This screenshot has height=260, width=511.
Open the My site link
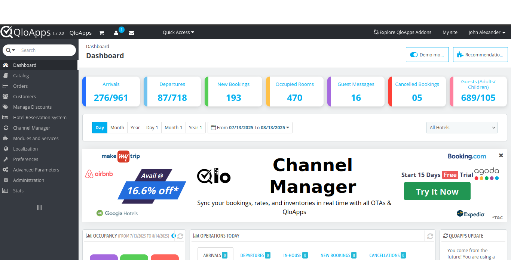click(x=450, y=32)
